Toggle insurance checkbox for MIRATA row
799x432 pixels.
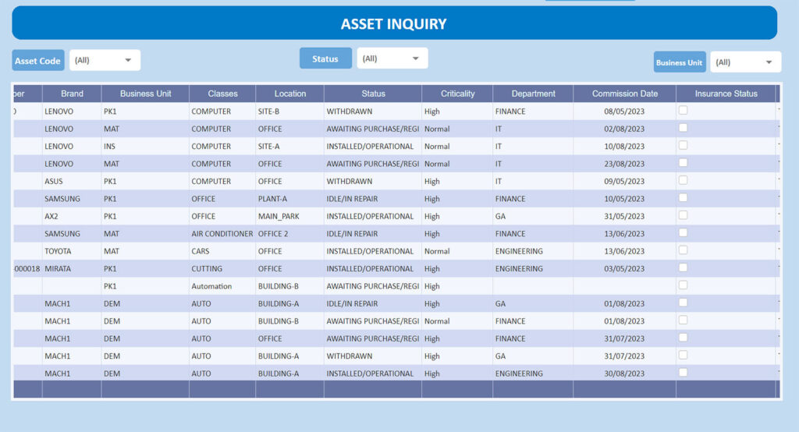[x=684, y=267]
